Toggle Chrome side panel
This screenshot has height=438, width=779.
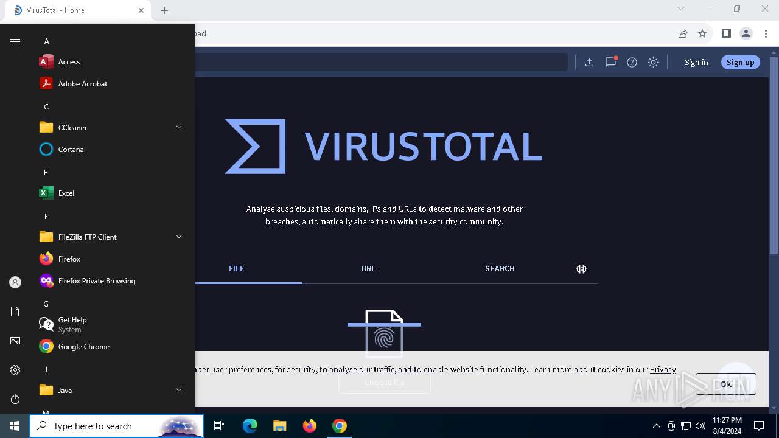click(726, 34)
